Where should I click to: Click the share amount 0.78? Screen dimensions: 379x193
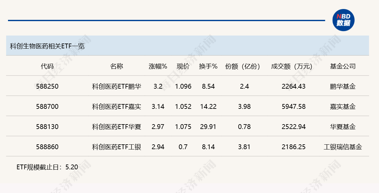(x=244, y=127)
